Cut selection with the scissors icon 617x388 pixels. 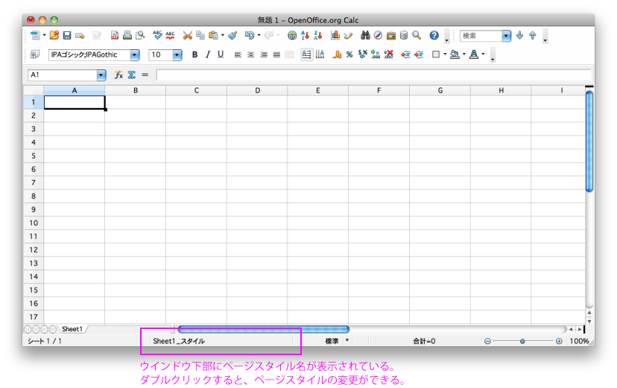(188, 36)
